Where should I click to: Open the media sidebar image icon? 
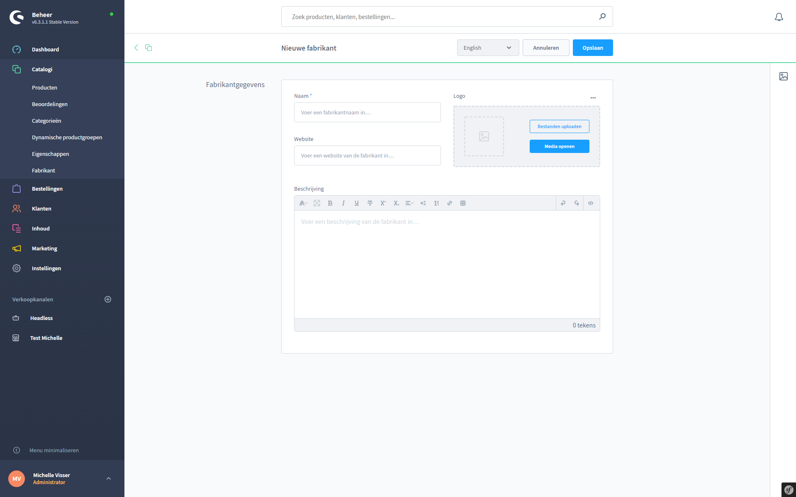pyautogui.click(x=783, y=76)
